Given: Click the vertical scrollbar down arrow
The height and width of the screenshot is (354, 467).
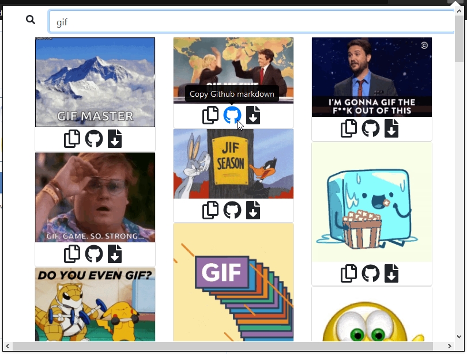Looking at the screenshot, I should pyautogui.click(x=459, y=337).
